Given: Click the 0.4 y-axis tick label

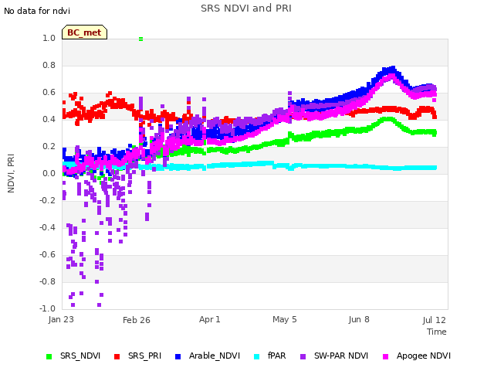Looking at the screenshot, I should (49, 119).
